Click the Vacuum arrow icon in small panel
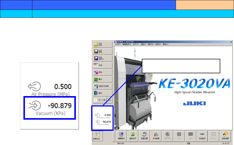The height and width of the screenshot is (145, 234). tap(98, 122)
